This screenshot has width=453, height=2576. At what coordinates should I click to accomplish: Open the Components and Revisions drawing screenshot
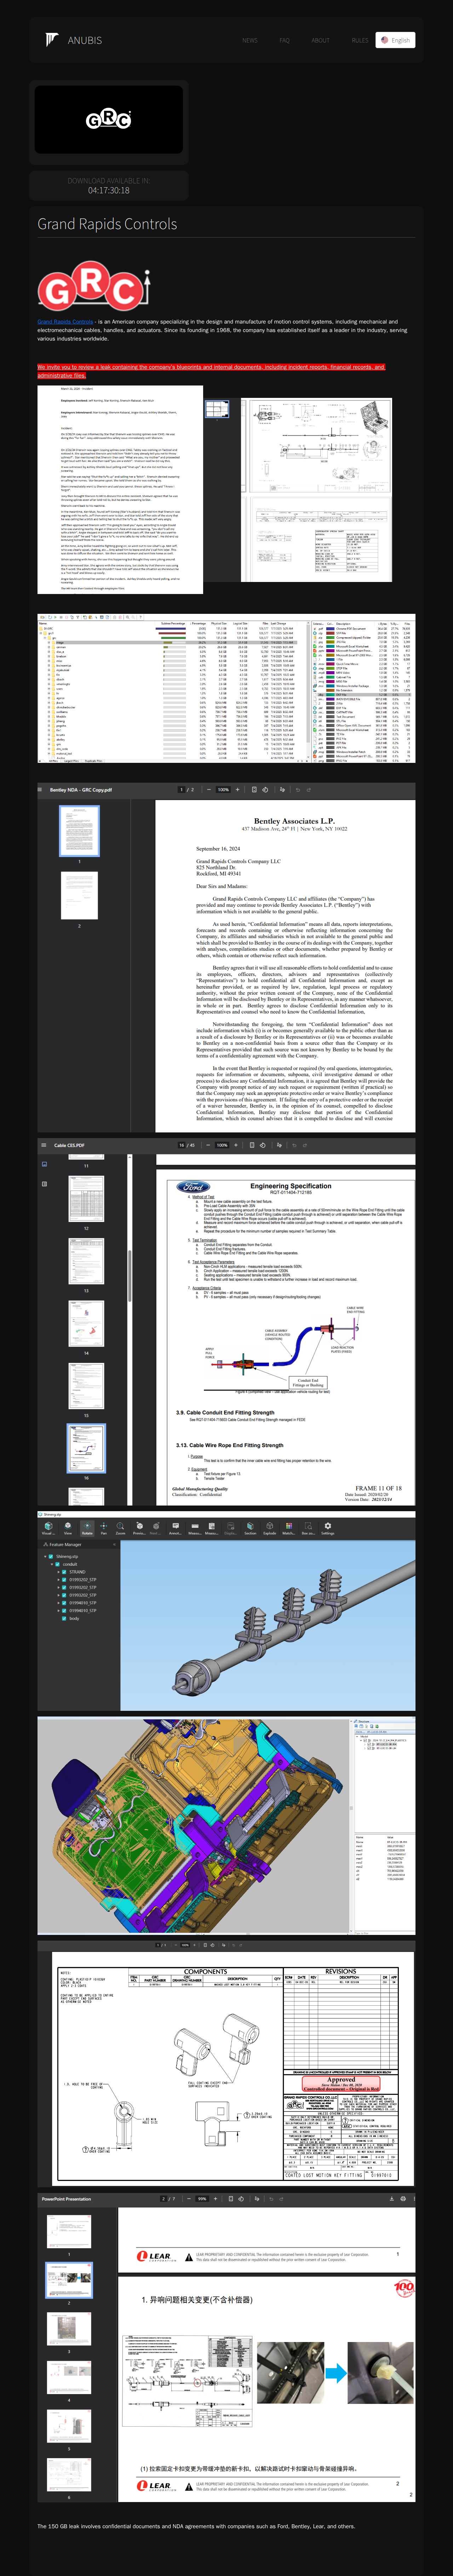tap(226, 2064)
